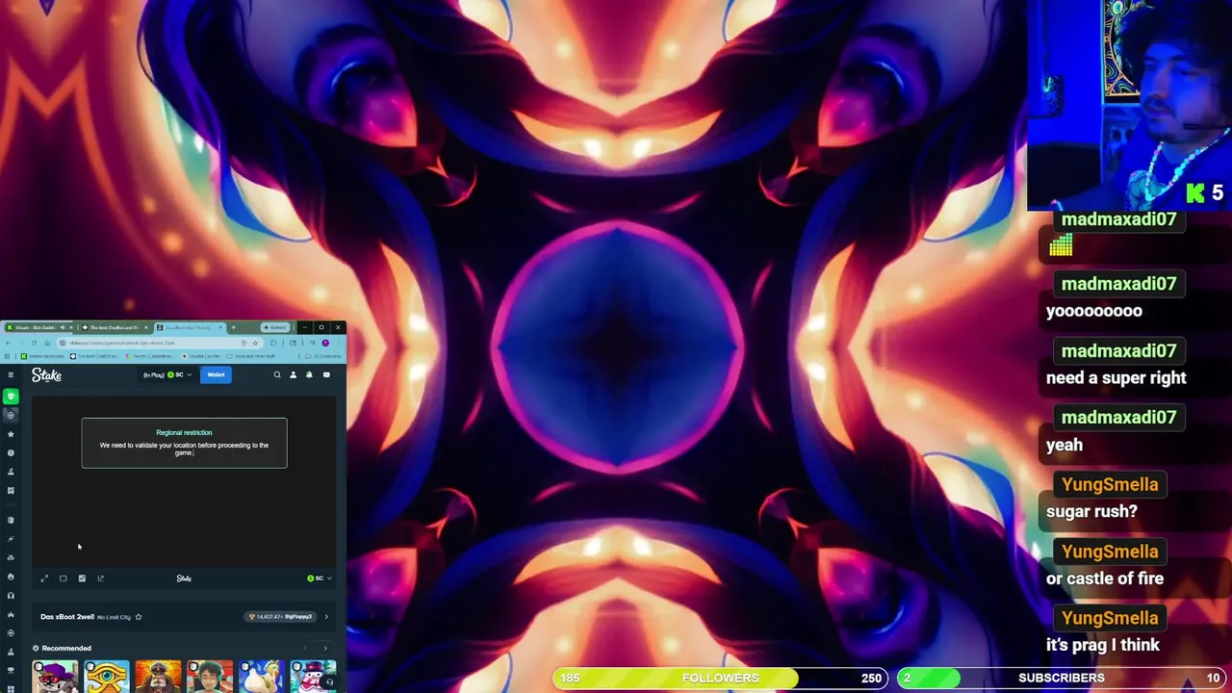This screenshot has width=1232, height=693.
Task: Open a new browser tab
Action: tap(233, 327)
